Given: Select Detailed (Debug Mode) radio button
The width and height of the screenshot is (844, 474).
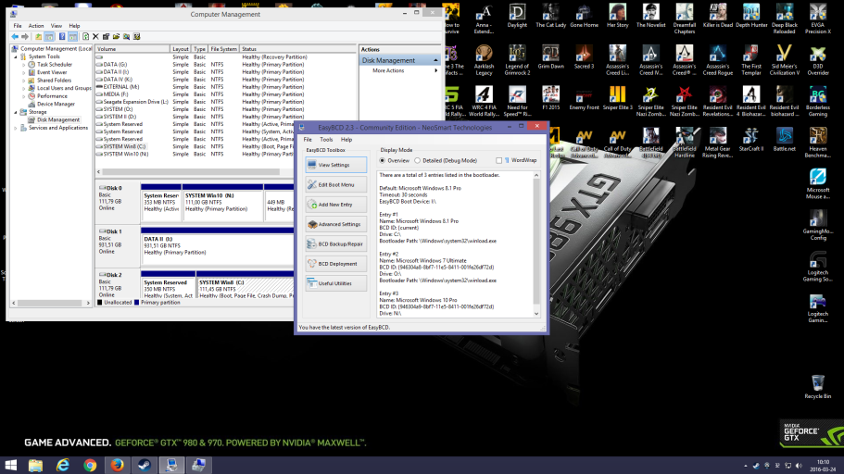Looking at the screenshot, I should point(417,160).
